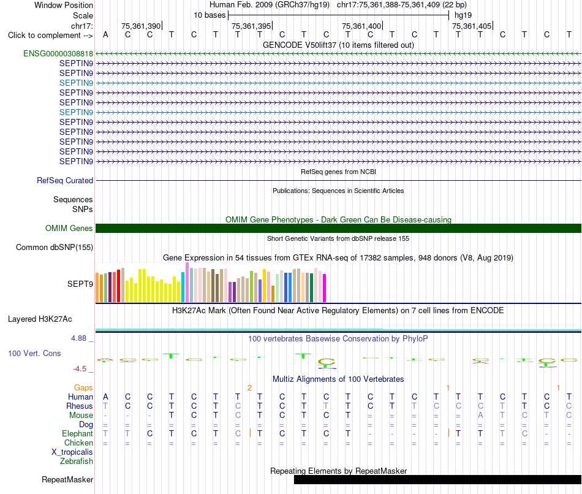Select the Zebrafish alignment row label
The width and height of the screenshot is (582, 494).
tap(77, 462)
